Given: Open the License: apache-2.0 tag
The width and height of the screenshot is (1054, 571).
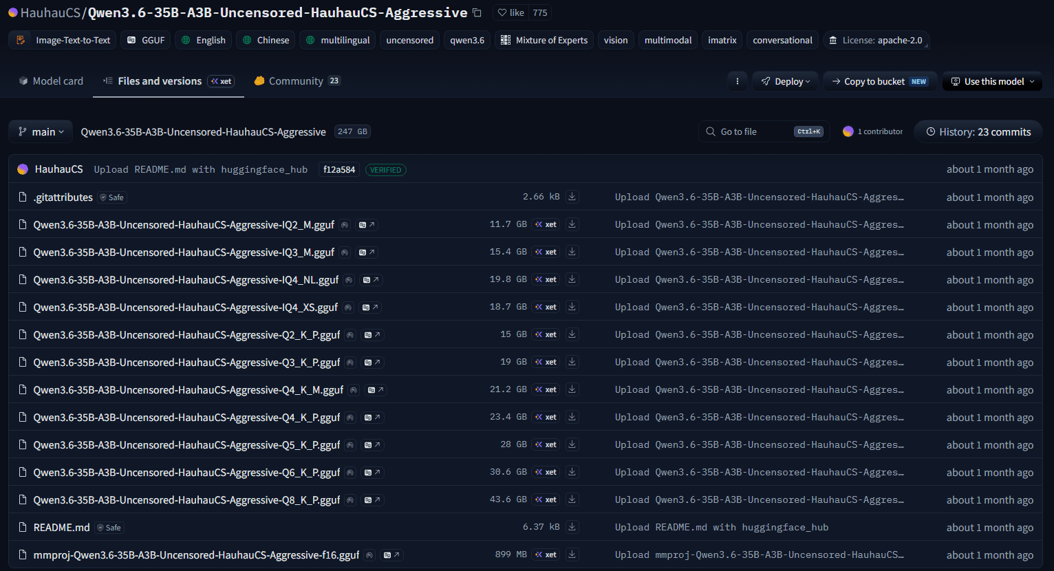Looking at the screenshot, I should click(876, 40).
